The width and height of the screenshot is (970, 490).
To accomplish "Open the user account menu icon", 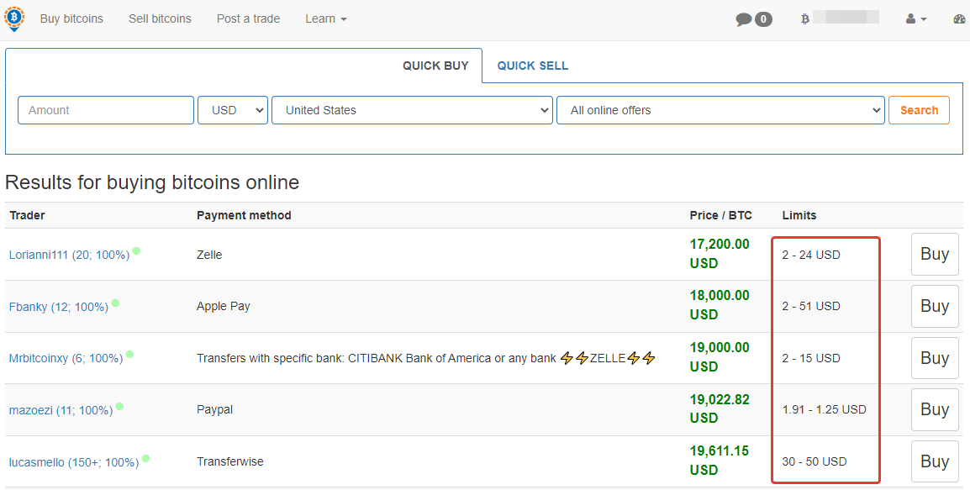I will point(916,19).
